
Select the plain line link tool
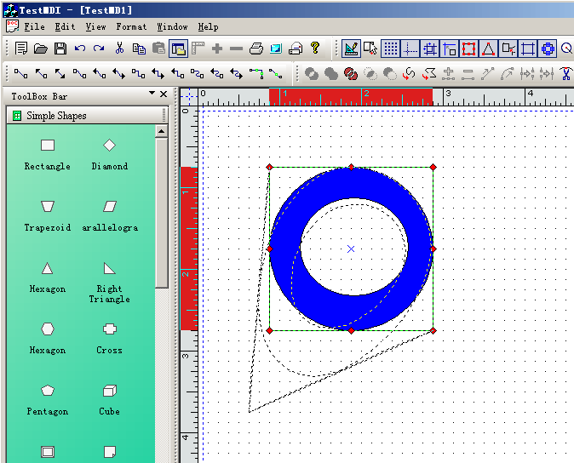click(x=21, y=73)
